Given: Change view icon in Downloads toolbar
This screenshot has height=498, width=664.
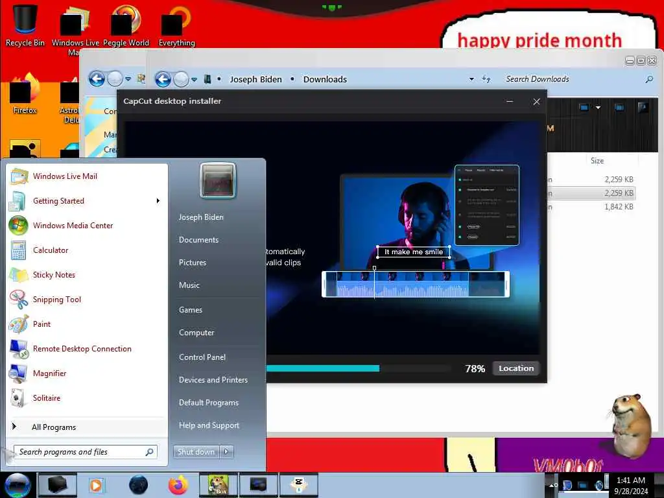Looking at the screenshot, I should pos(584,108).
